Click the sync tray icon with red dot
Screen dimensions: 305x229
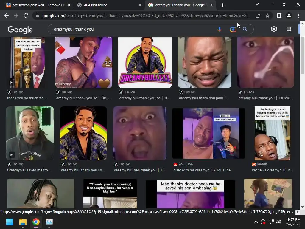pos(263,222)
